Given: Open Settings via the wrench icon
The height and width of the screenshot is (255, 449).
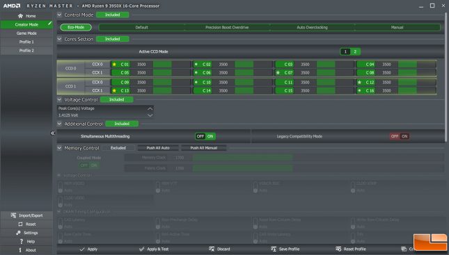Looking at the screenshot, I should coord(18,233).
